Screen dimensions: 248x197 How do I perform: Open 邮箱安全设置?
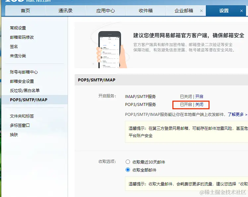[x=22, y=81]
